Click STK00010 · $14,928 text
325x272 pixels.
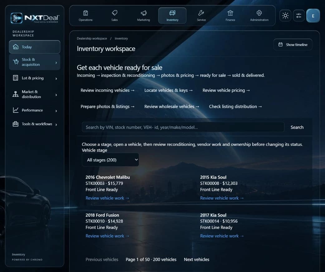[x=104, y=221]
